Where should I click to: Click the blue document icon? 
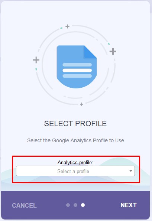pyautogui.click(x=76, y=67)
